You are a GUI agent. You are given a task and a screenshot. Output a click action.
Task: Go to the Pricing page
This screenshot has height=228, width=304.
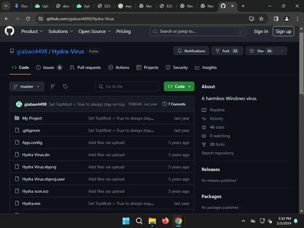pos(123,31)
